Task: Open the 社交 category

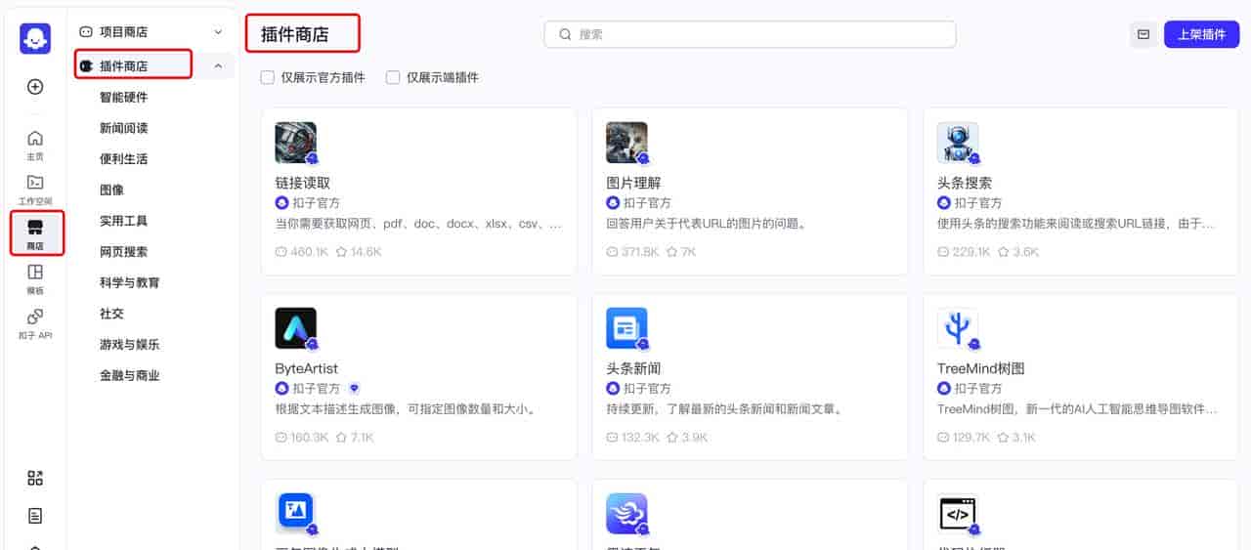Action: coord(111,314)
